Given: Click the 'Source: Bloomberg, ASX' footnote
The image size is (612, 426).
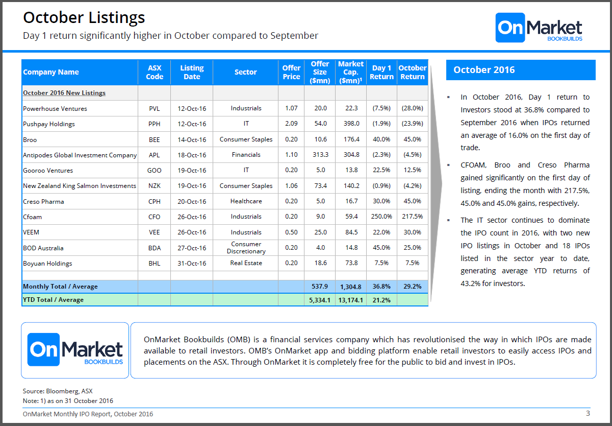Looking at the screenshot, I should 58,391.
